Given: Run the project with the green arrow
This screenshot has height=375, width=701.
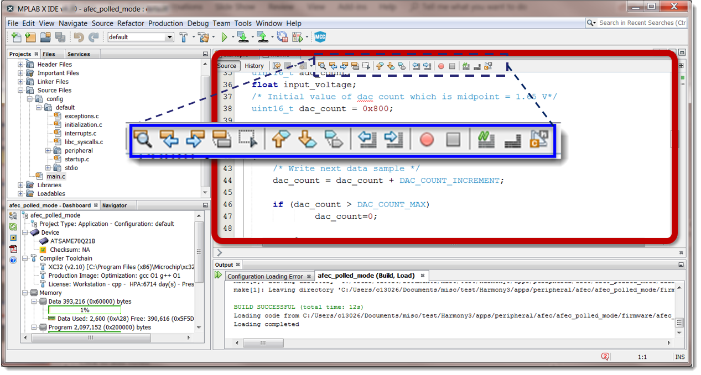Looking at the screenshot, I should tap(224, 36).
